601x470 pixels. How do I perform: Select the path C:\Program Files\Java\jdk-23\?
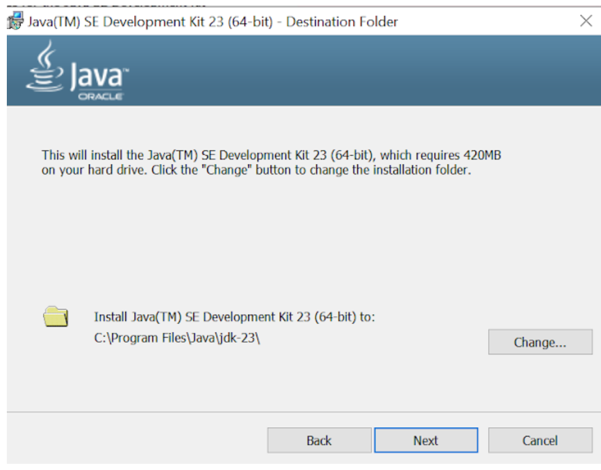point(177,338)
